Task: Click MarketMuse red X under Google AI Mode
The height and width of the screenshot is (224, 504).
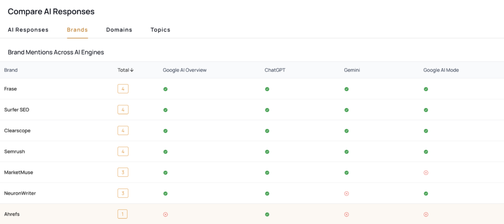Action: pos(426,172)
